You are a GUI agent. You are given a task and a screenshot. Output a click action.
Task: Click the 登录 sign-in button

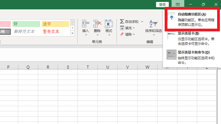tap(162, 4)
